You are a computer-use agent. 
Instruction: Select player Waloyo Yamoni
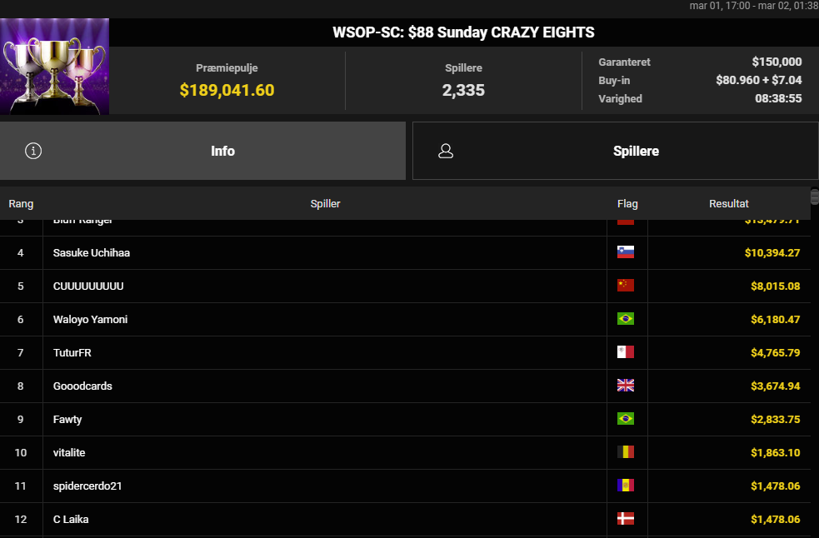pos(90,319)
